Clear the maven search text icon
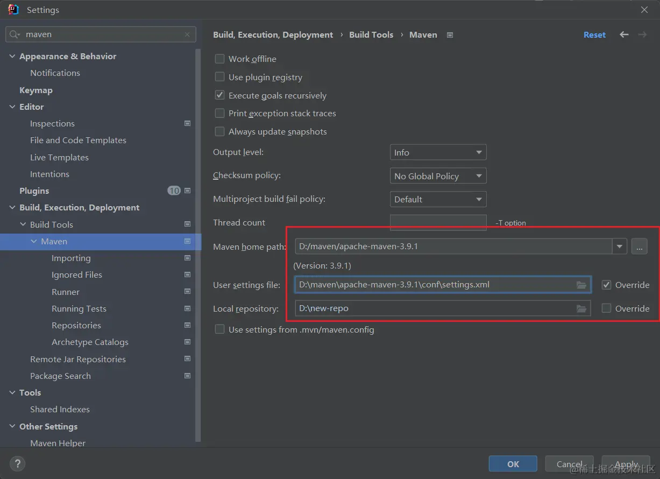 point(187,34)
